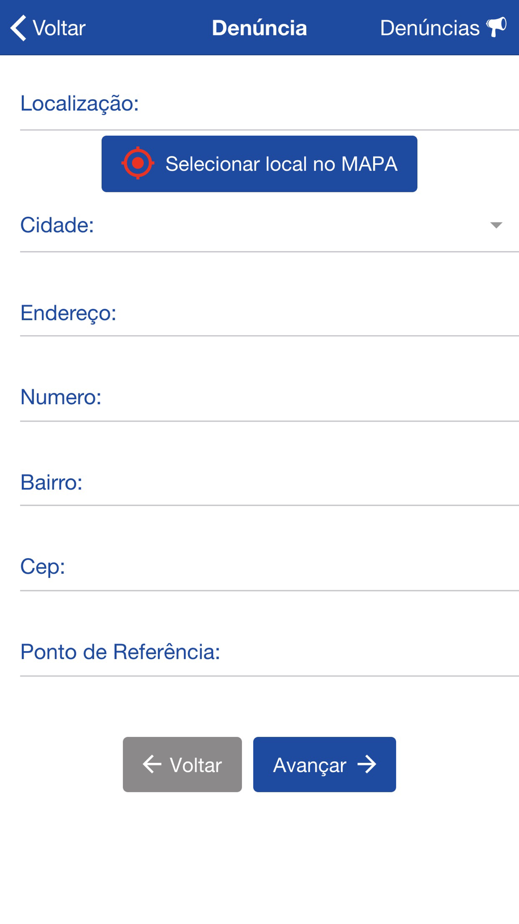Select the Bairro text field
The image size is (519, 924).
[x=269, y=482]
